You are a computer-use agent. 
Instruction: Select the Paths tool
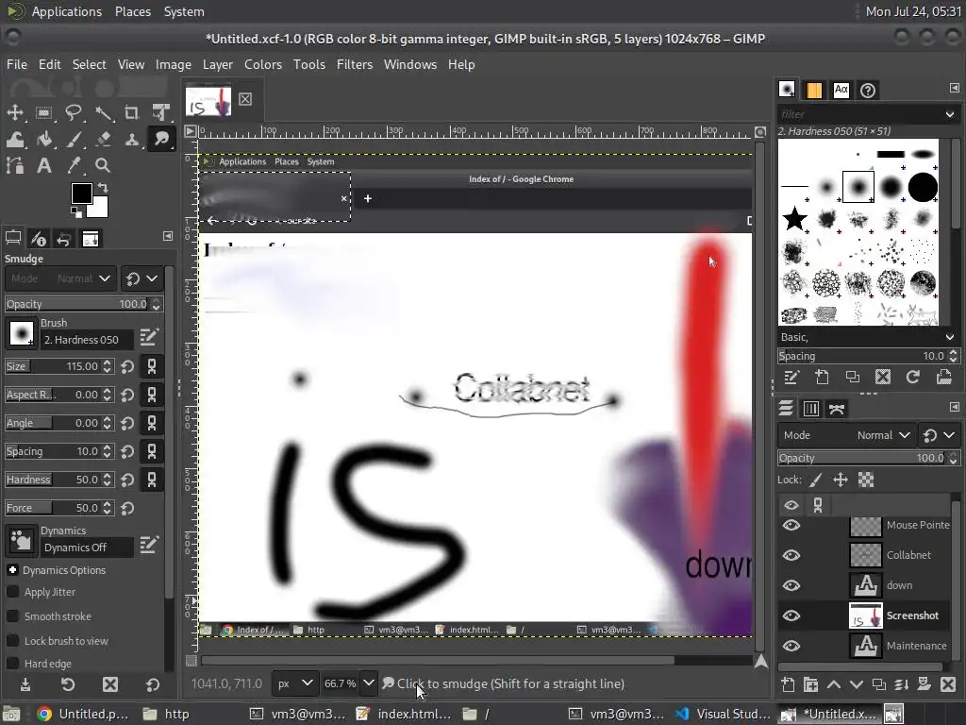pyautogui.click(x=15, y=165)
